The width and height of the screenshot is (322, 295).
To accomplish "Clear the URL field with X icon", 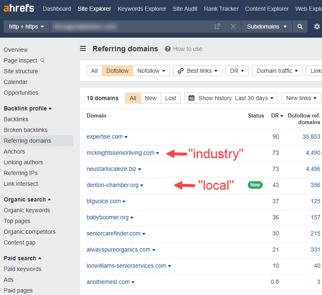I will (x=233, y=26).
